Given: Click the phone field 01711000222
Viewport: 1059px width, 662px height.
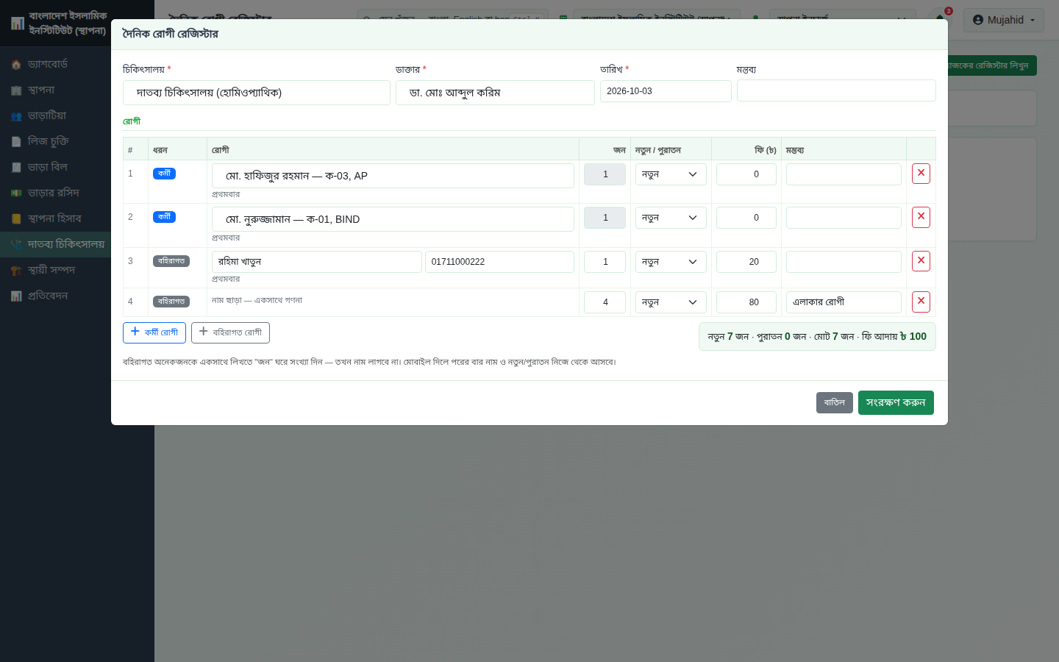Looking at the screenshot, I should 499,262.
